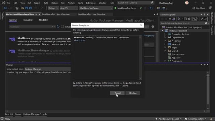215x121 pixels.
Task: Select _Imports.razor in Solution Explorer
Action: (178, 54)
